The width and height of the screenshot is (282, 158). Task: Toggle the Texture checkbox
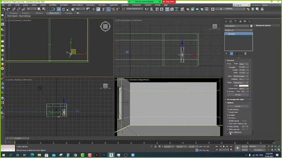[228, 92]
